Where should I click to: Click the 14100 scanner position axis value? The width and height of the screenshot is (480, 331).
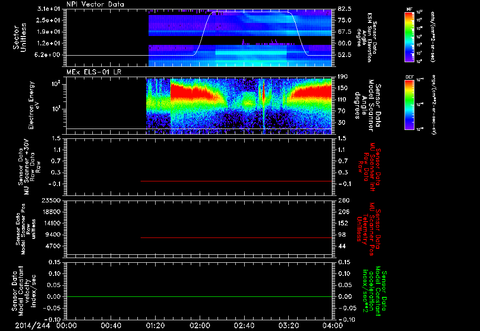point(51,223)
